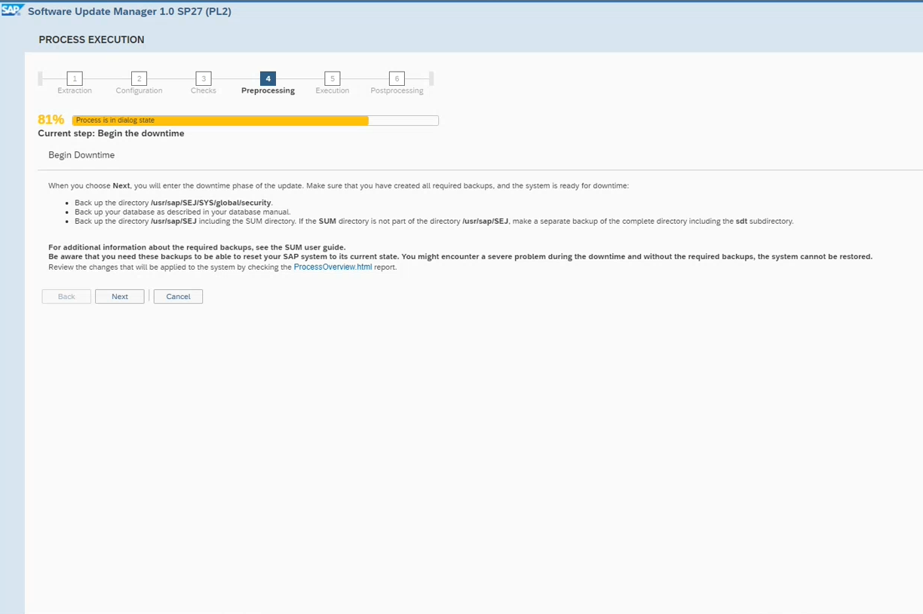Click 'Software Update Manager 1.0 SP27 (PL2)' title
The image size is (923, 614).
[x=130, y=11]
